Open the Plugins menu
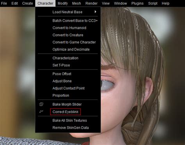 tap(137, 3)
